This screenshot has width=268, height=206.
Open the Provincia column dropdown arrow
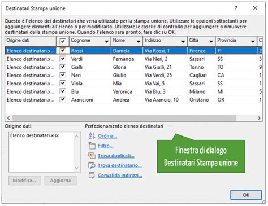(x=253, y=41)
